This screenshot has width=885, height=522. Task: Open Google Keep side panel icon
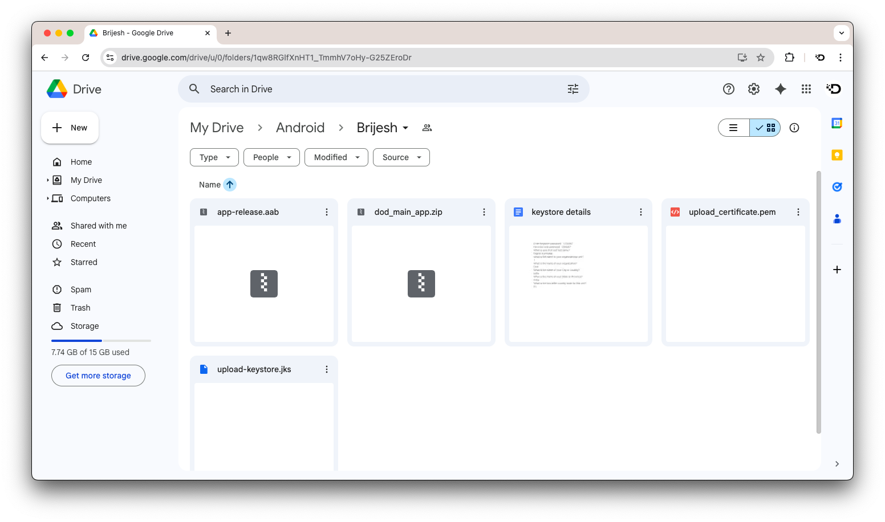point(837,155)
